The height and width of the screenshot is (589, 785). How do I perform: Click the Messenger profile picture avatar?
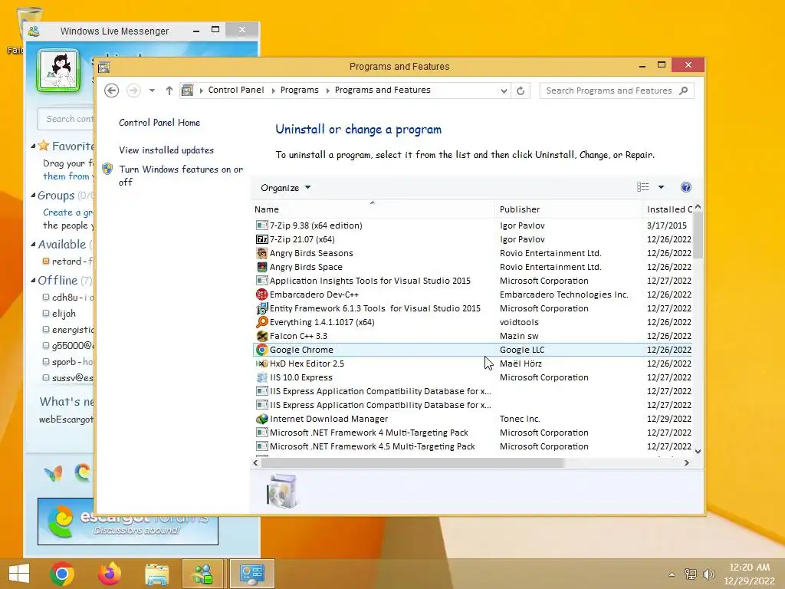tap(58, 71)
